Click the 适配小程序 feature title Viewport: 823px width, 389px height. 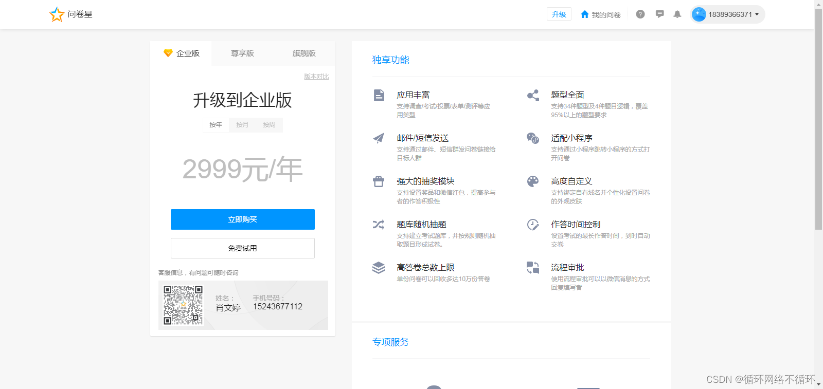571,138
